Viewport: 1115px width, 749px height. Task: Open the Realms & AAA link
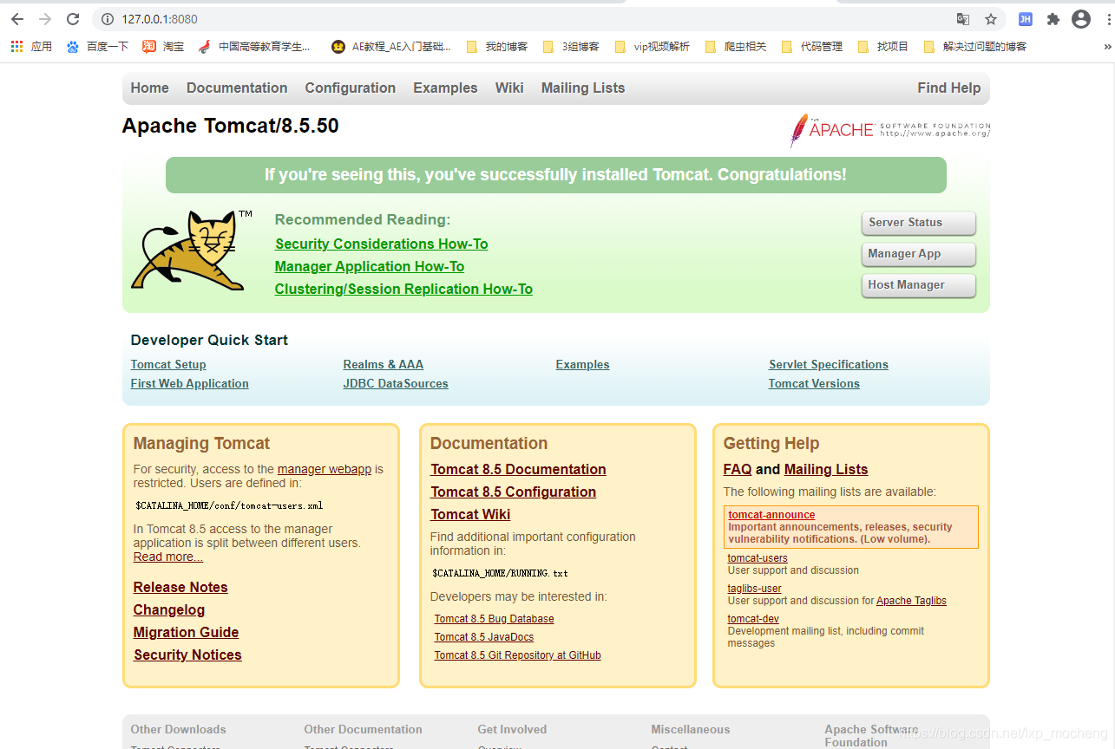(x=384, y=365)
